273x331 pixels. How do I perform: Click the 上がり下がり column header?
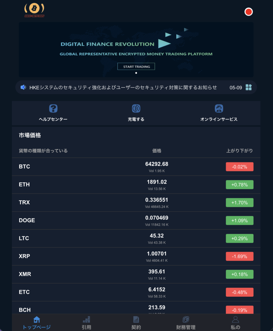pyautogui.click(x=240, y=151)
